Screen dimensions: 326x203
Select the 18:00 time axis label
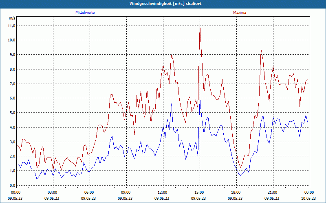[x=236, y=192]
